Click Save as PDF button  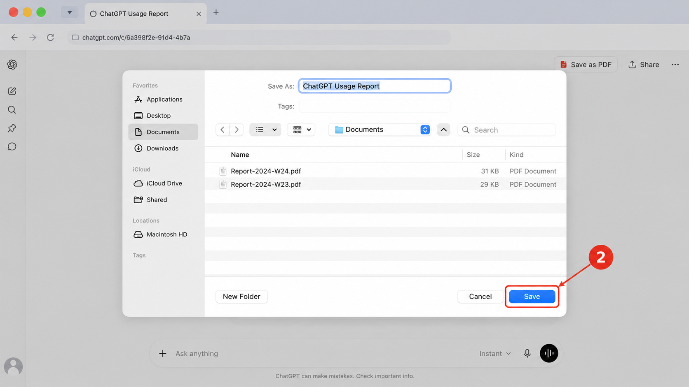[586, 65]
